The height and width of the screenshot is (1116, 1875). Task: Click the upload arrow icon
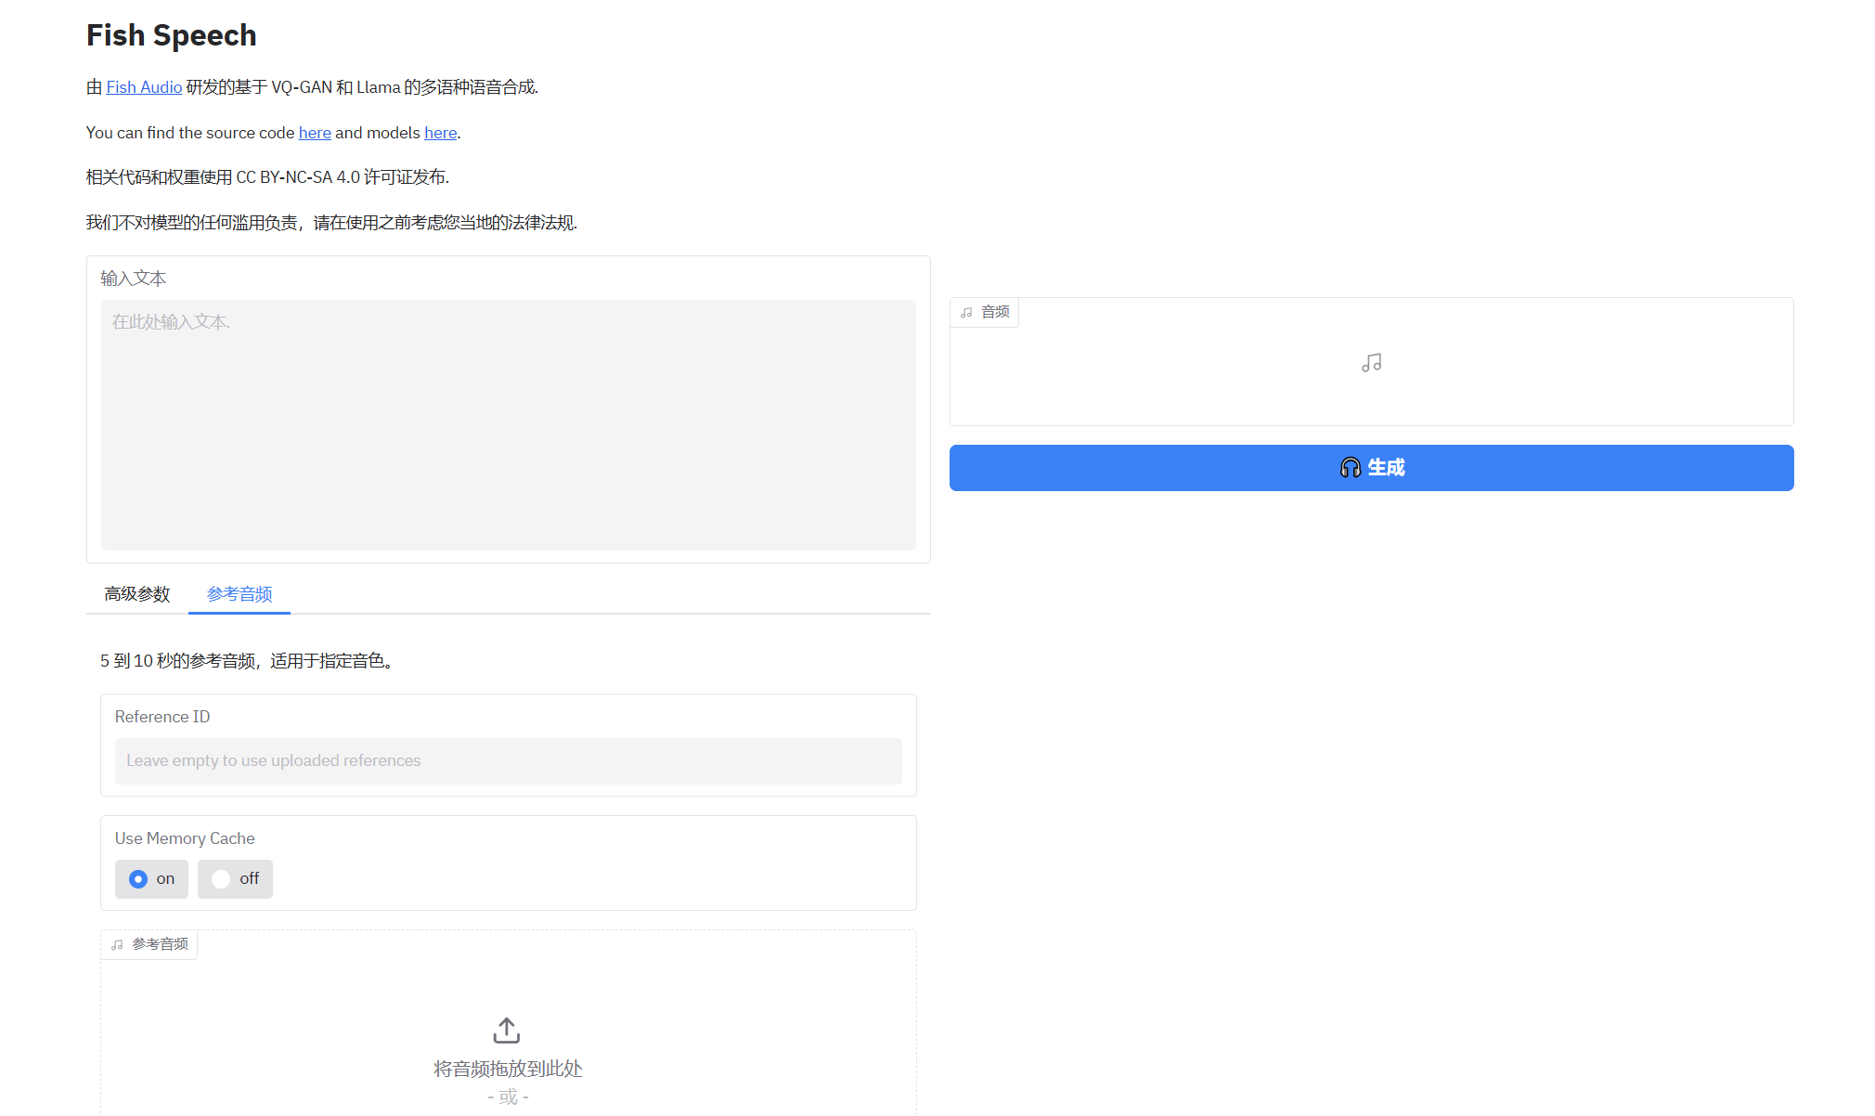pos(506,1030)
